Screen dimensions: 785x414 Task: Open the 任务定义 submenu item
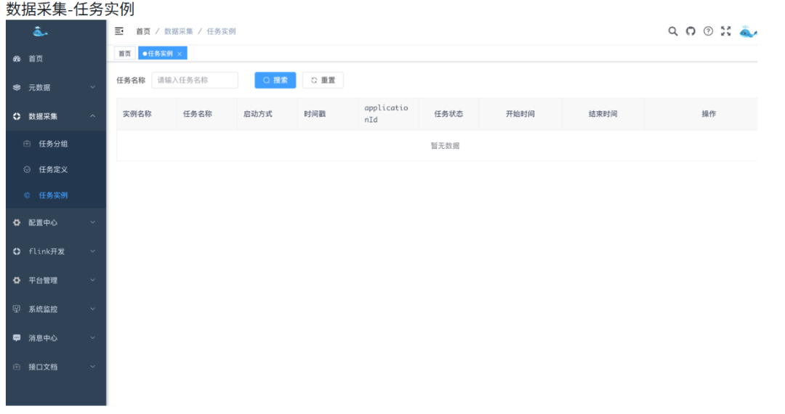tap(55, 169)
